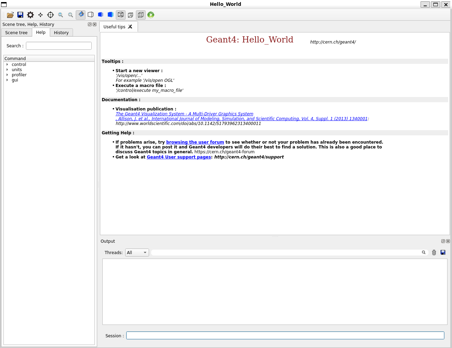
Task: Expand the units command branch
Action: tap(7, 69)
